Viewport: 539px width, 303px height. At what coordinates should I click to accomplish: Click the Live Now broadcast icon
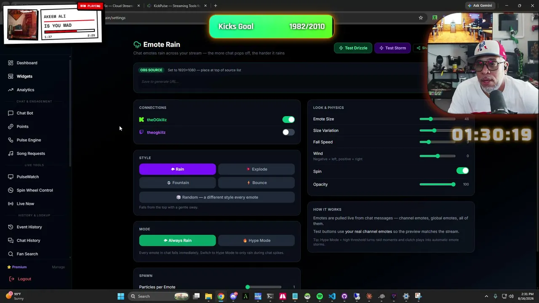coord(11,204)
